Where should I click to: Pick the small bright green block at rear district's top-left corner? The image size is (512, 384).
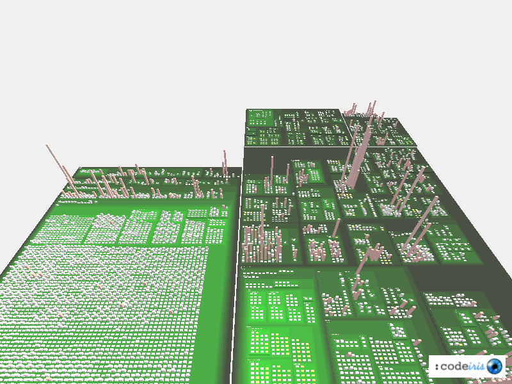pos(260,118)
